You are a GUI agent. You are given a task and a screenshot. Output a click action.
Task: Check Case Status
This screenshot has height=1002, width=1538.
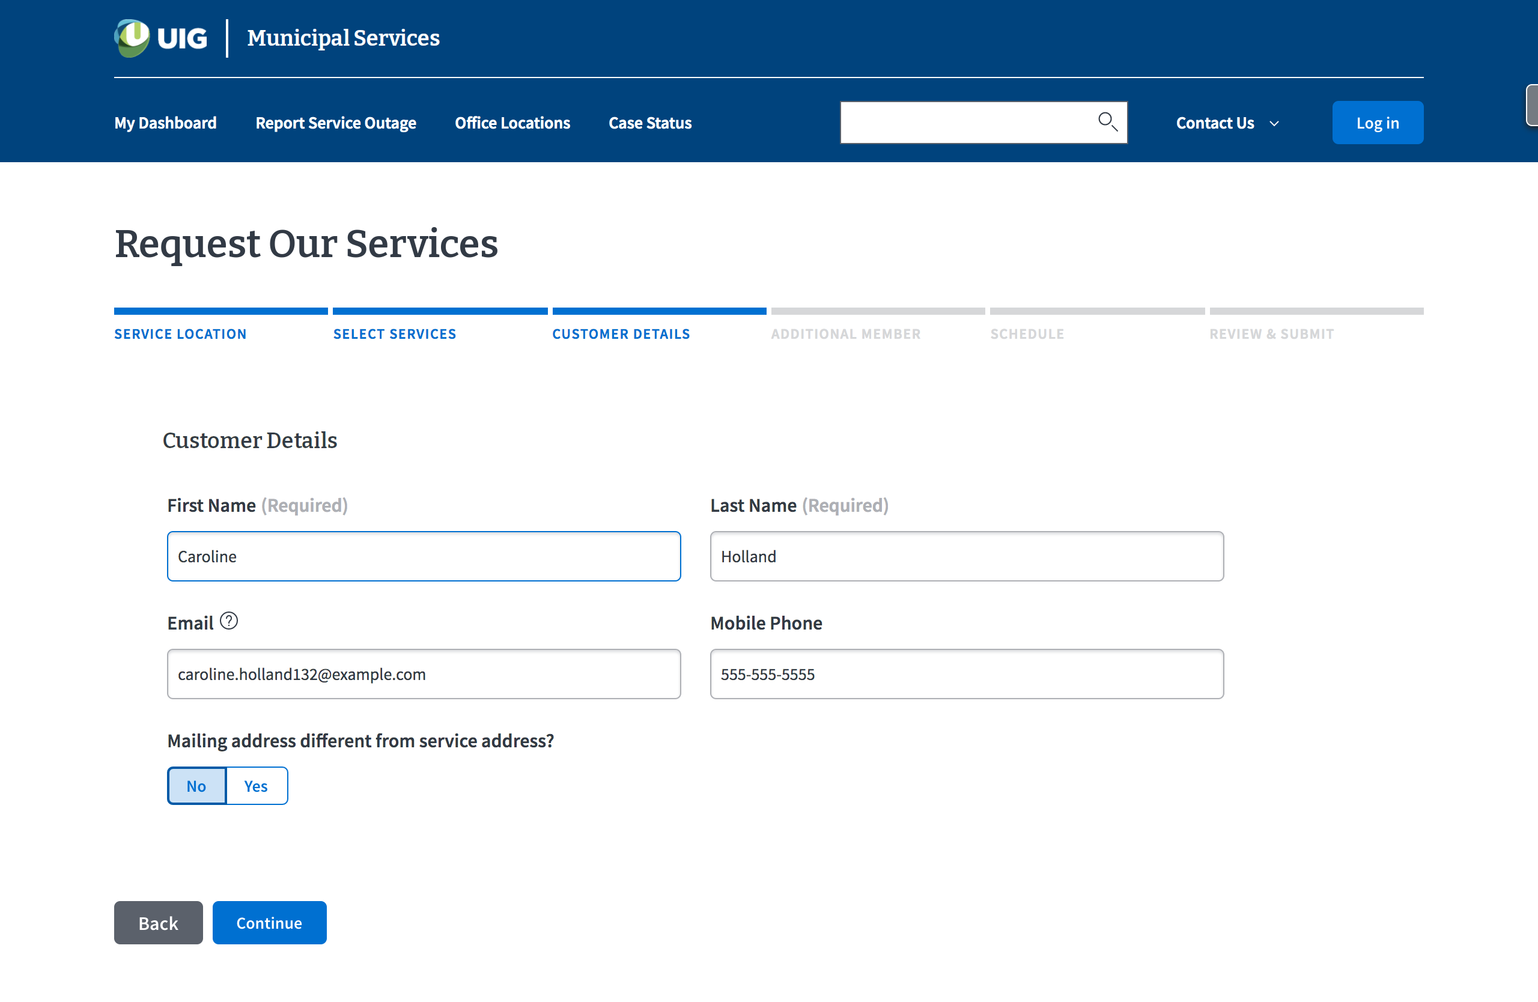click(x=649, y=123)
